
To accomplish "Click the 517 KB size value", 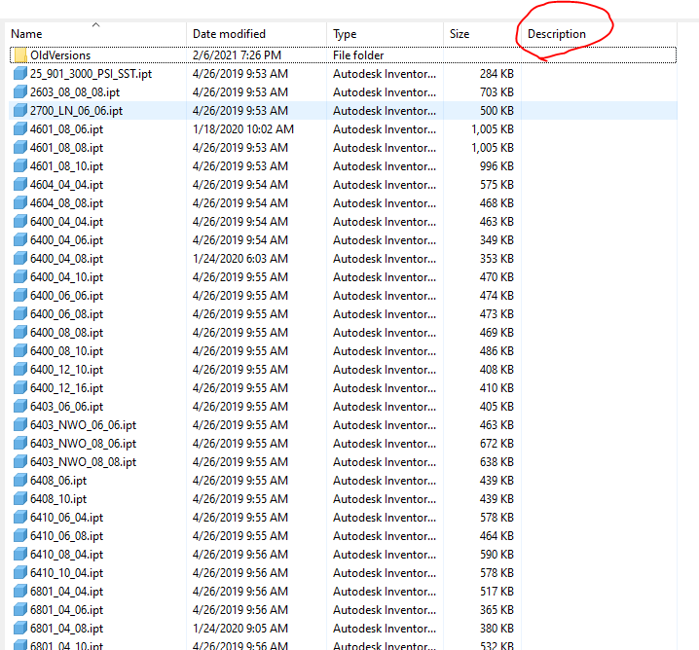I will [497, 592].
